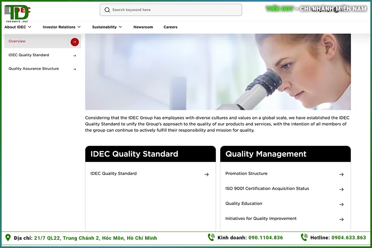The image size is (372, 248).
Task: Click the Tien Duy JSC logo
Action: tap(17, 14)
